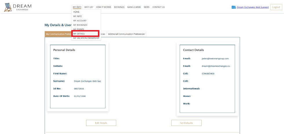Click the blue support card icon

pos(234,7)
